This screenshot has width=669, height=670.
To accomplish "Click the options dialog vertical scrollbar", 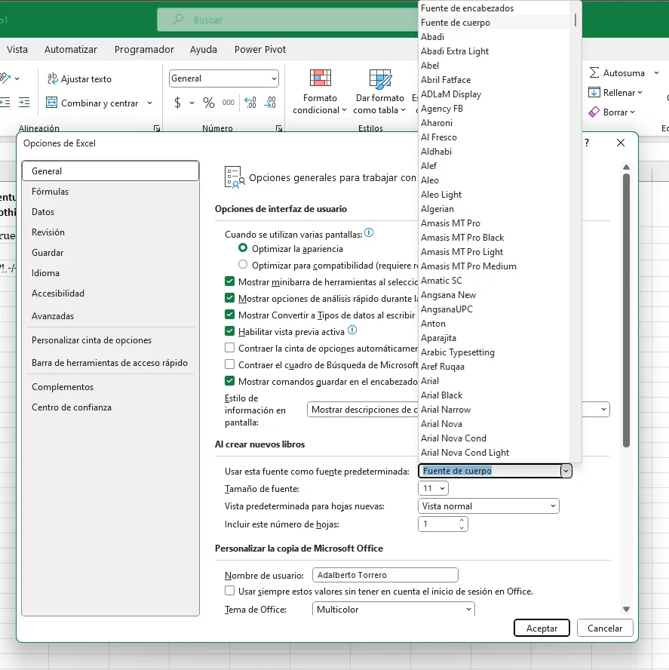I will pos(626,310).
